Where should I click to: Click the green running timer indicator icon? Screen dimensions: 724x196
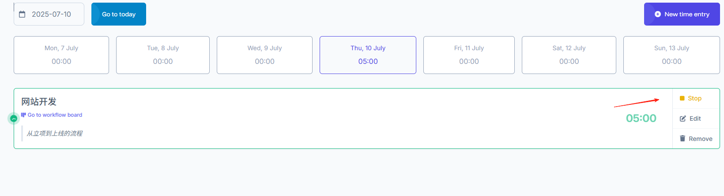click(14, 118)
